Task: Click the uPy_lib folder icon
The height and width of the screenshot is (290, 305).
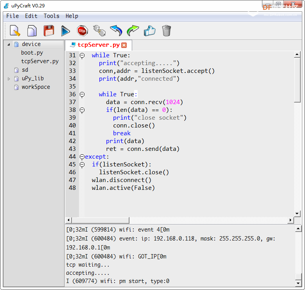Action: tap(16, 78)
